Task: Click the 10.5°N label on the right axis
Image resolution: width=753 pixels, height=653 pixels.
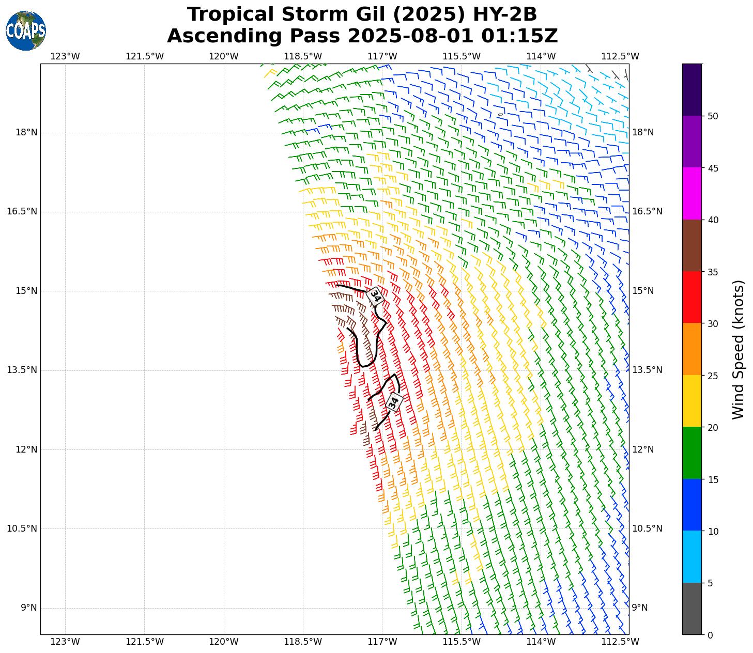Action: pyautogui.click(x=647, y=528)
